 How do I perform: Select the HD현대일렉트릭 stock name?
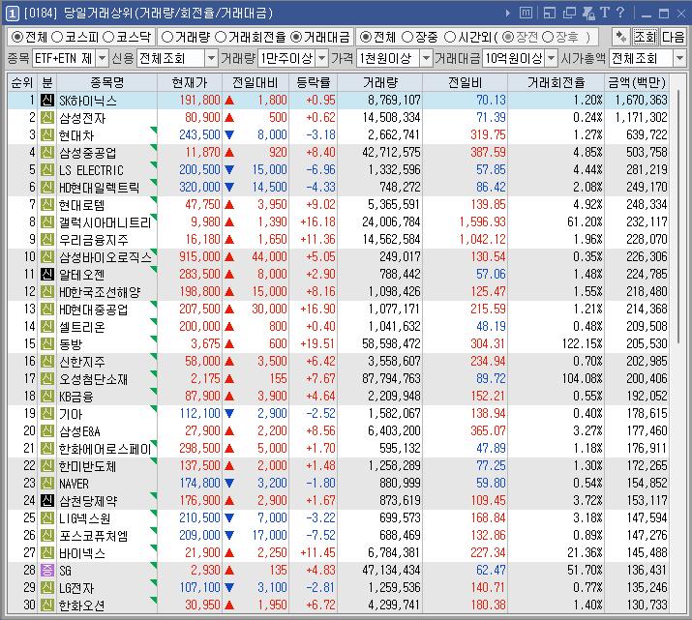point(100,188)
